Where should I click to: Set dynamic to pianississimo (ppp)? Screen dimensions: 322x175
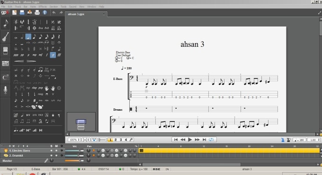(x=16, y=55)
